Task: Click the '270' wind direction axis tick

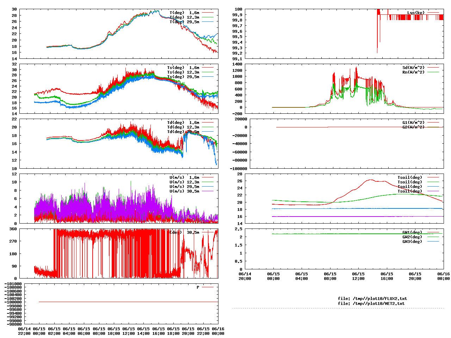Action: pos(13,241)
